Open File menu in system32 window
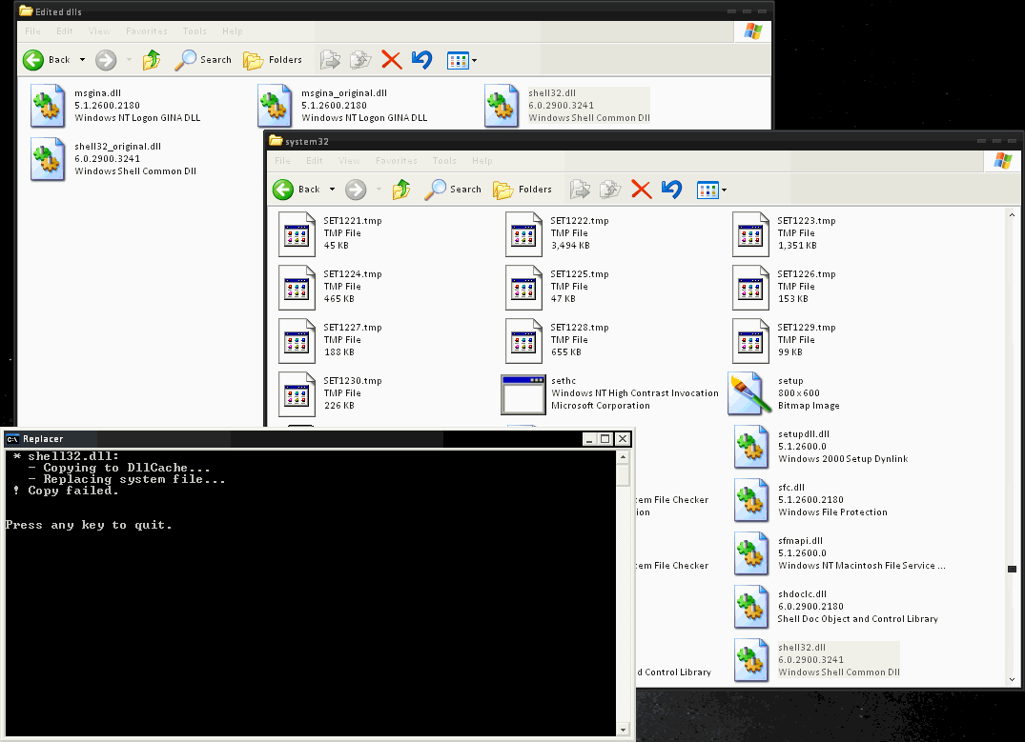1025x742 pixels. tap(282, 161)
